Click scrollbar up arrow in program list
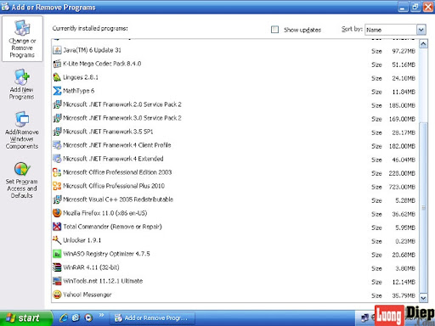Image resolution: width=435 pixels, height=326 pixels. pos(423,44)
